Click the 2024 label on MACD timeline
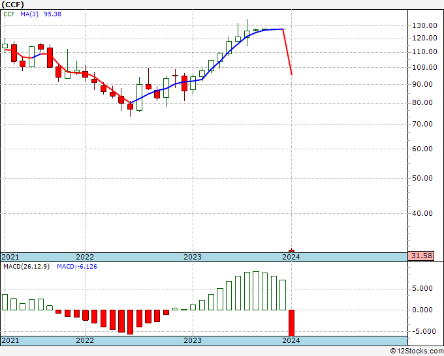 291,340
